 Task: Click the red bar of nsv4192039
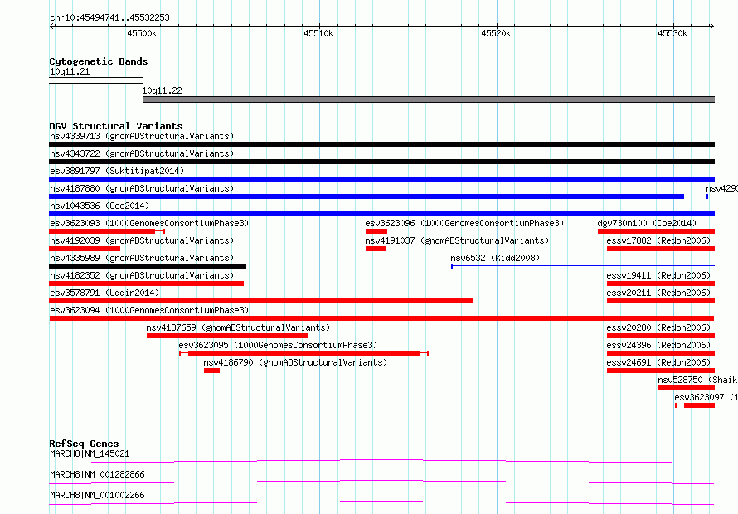(85, 249)
